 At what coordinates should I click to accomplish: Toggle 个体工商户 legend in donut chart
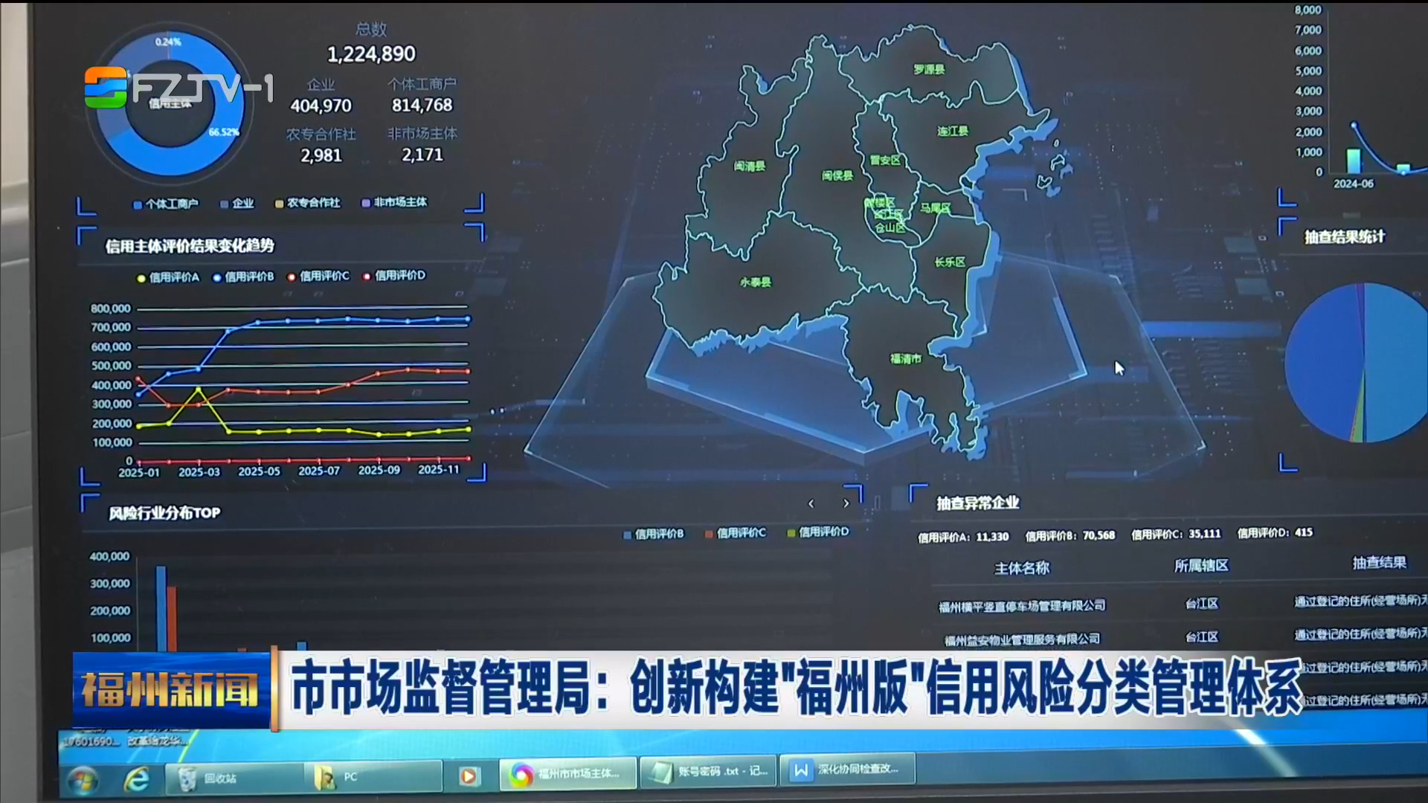(x=166, y=204)
